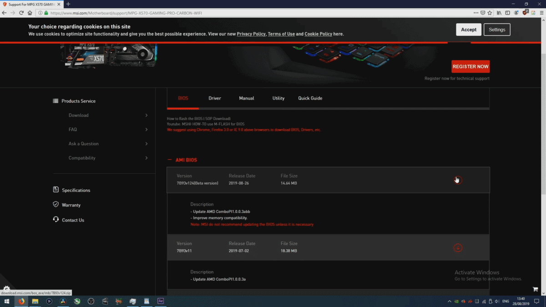Go back with the browser back arrow
This screenshot has height=307, width=546.
point(5,13)
